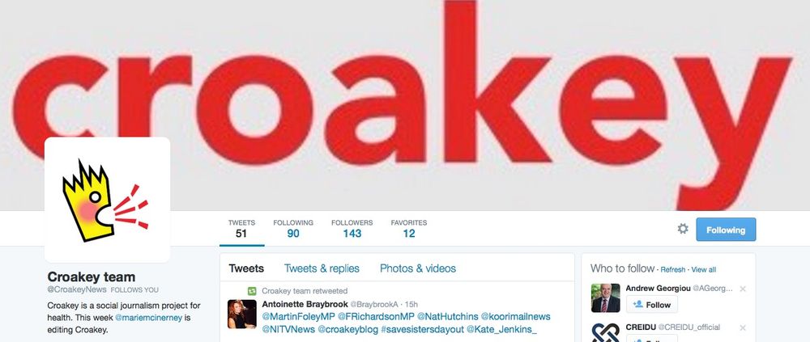
Task: Refresh the Who to follow list
Action: point(672,270)
